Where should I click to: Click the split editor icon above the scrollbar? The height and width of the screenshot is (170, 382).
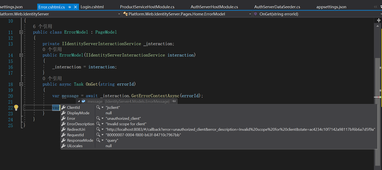pos(378,20)
